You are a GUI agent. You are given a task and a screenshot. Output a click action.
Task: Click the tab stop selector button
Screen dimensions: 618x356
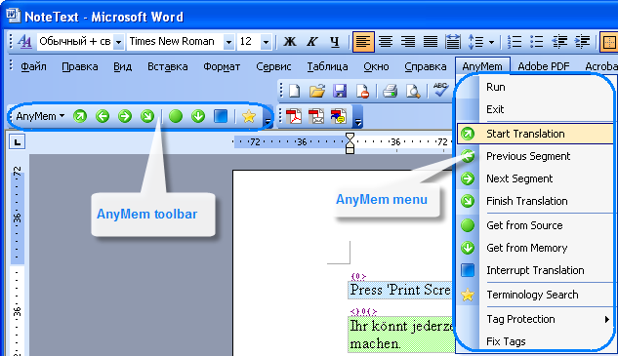(x=18, y=142)
